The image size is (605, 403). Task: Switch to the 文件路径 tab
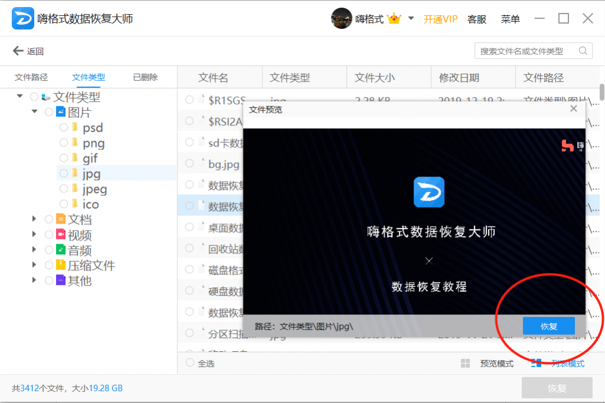point(31,77)
